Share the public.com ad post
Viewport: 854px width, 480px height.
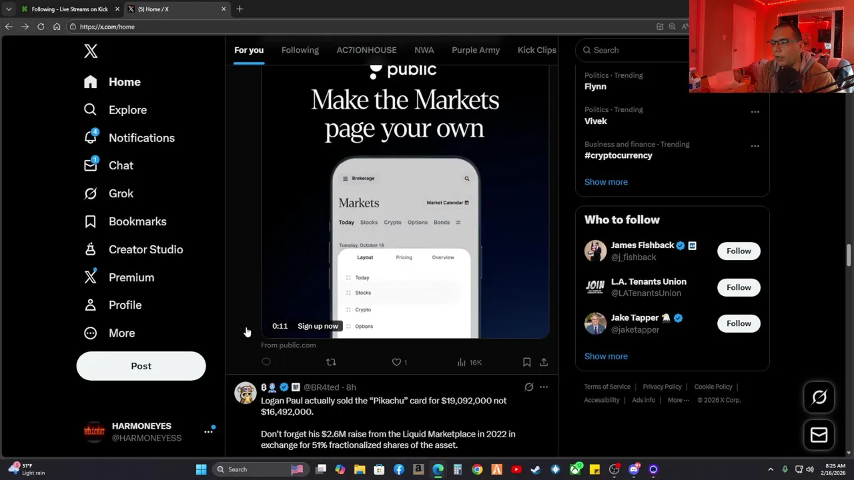coord(544,362)
